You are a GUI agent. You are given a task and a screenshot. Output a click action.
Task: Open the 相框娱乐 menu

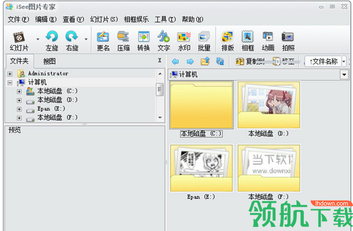pyautogui.click(x=136, y=20)
